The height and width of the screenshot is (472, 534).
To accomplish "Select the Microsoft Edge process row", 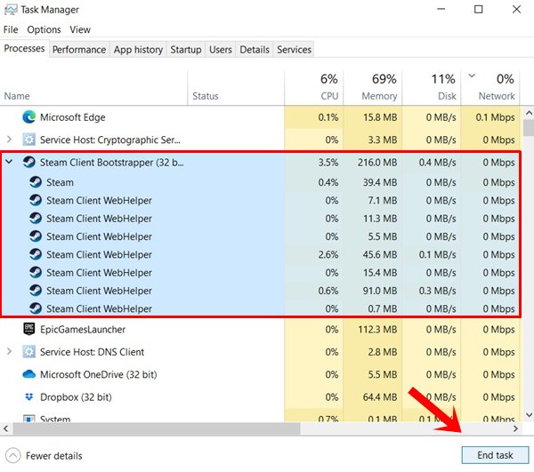I will click(x=260, y=117).
